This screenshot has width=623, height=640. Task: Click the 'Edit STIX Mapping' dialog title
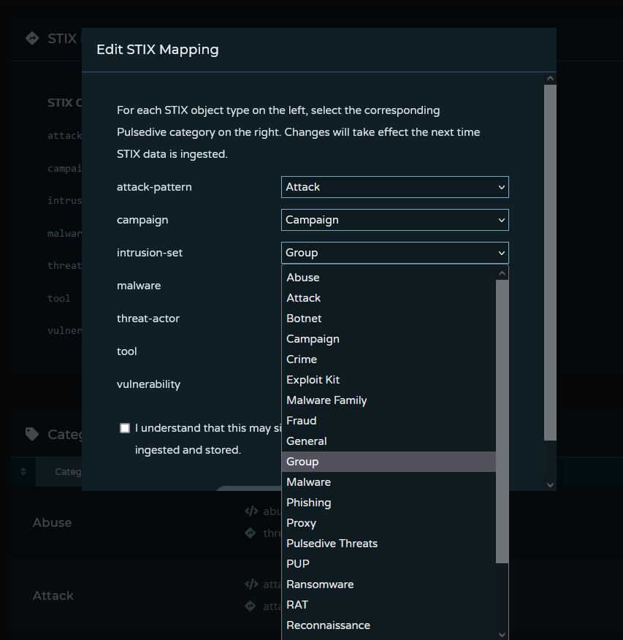[158, 50]
